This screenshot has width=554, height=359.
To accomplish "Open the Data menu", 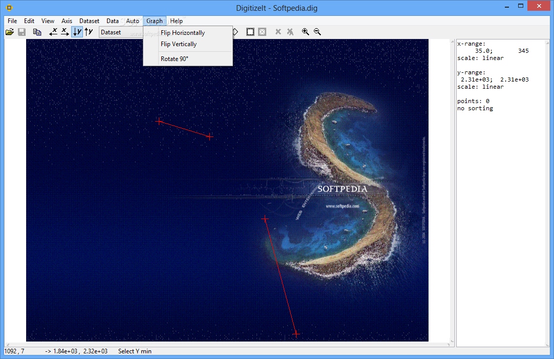I will [113, 21].
